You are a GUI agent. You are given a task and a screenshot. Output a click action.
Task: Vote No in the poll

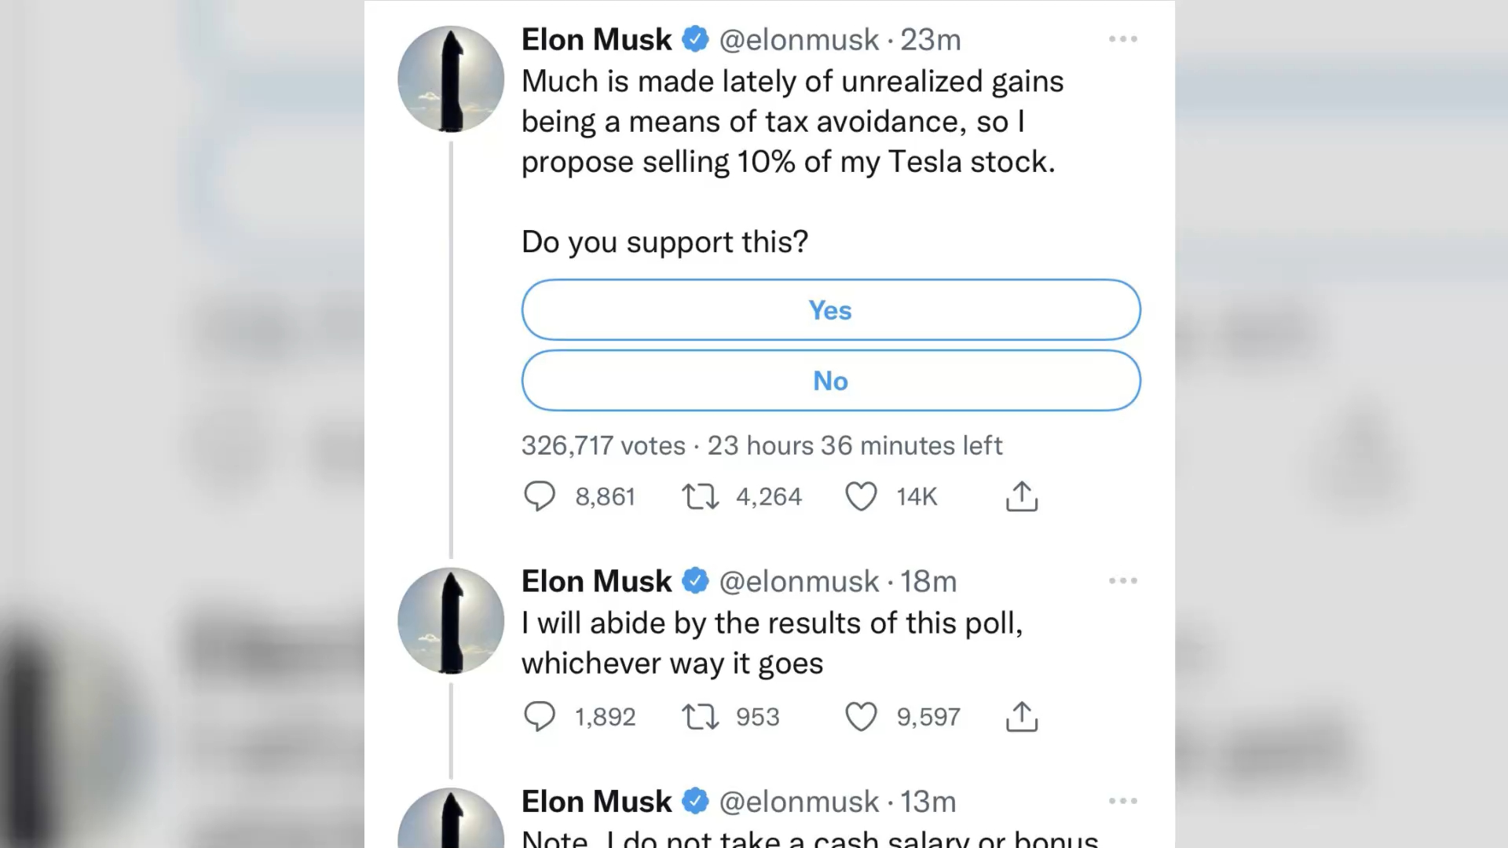tap(831, 381)
